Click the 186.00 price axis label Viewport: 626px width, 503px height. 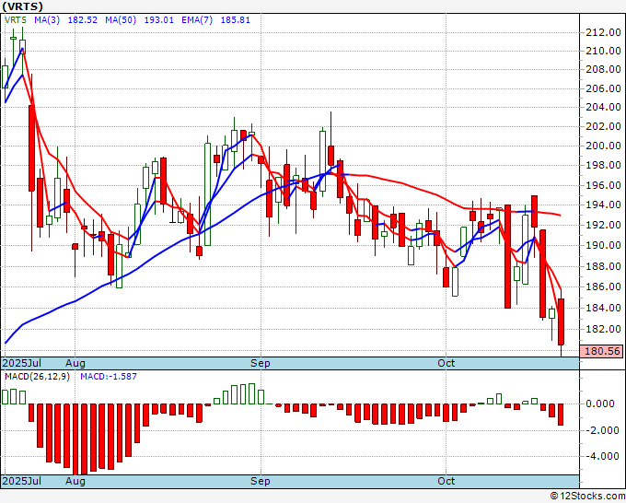(603, 287)
